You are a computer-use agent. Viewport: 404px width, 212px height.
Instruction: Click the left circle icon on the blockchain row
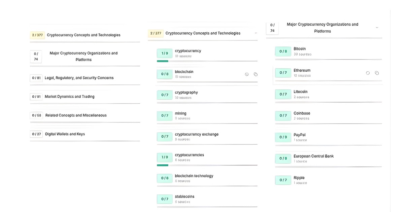[x=247, y=74]
